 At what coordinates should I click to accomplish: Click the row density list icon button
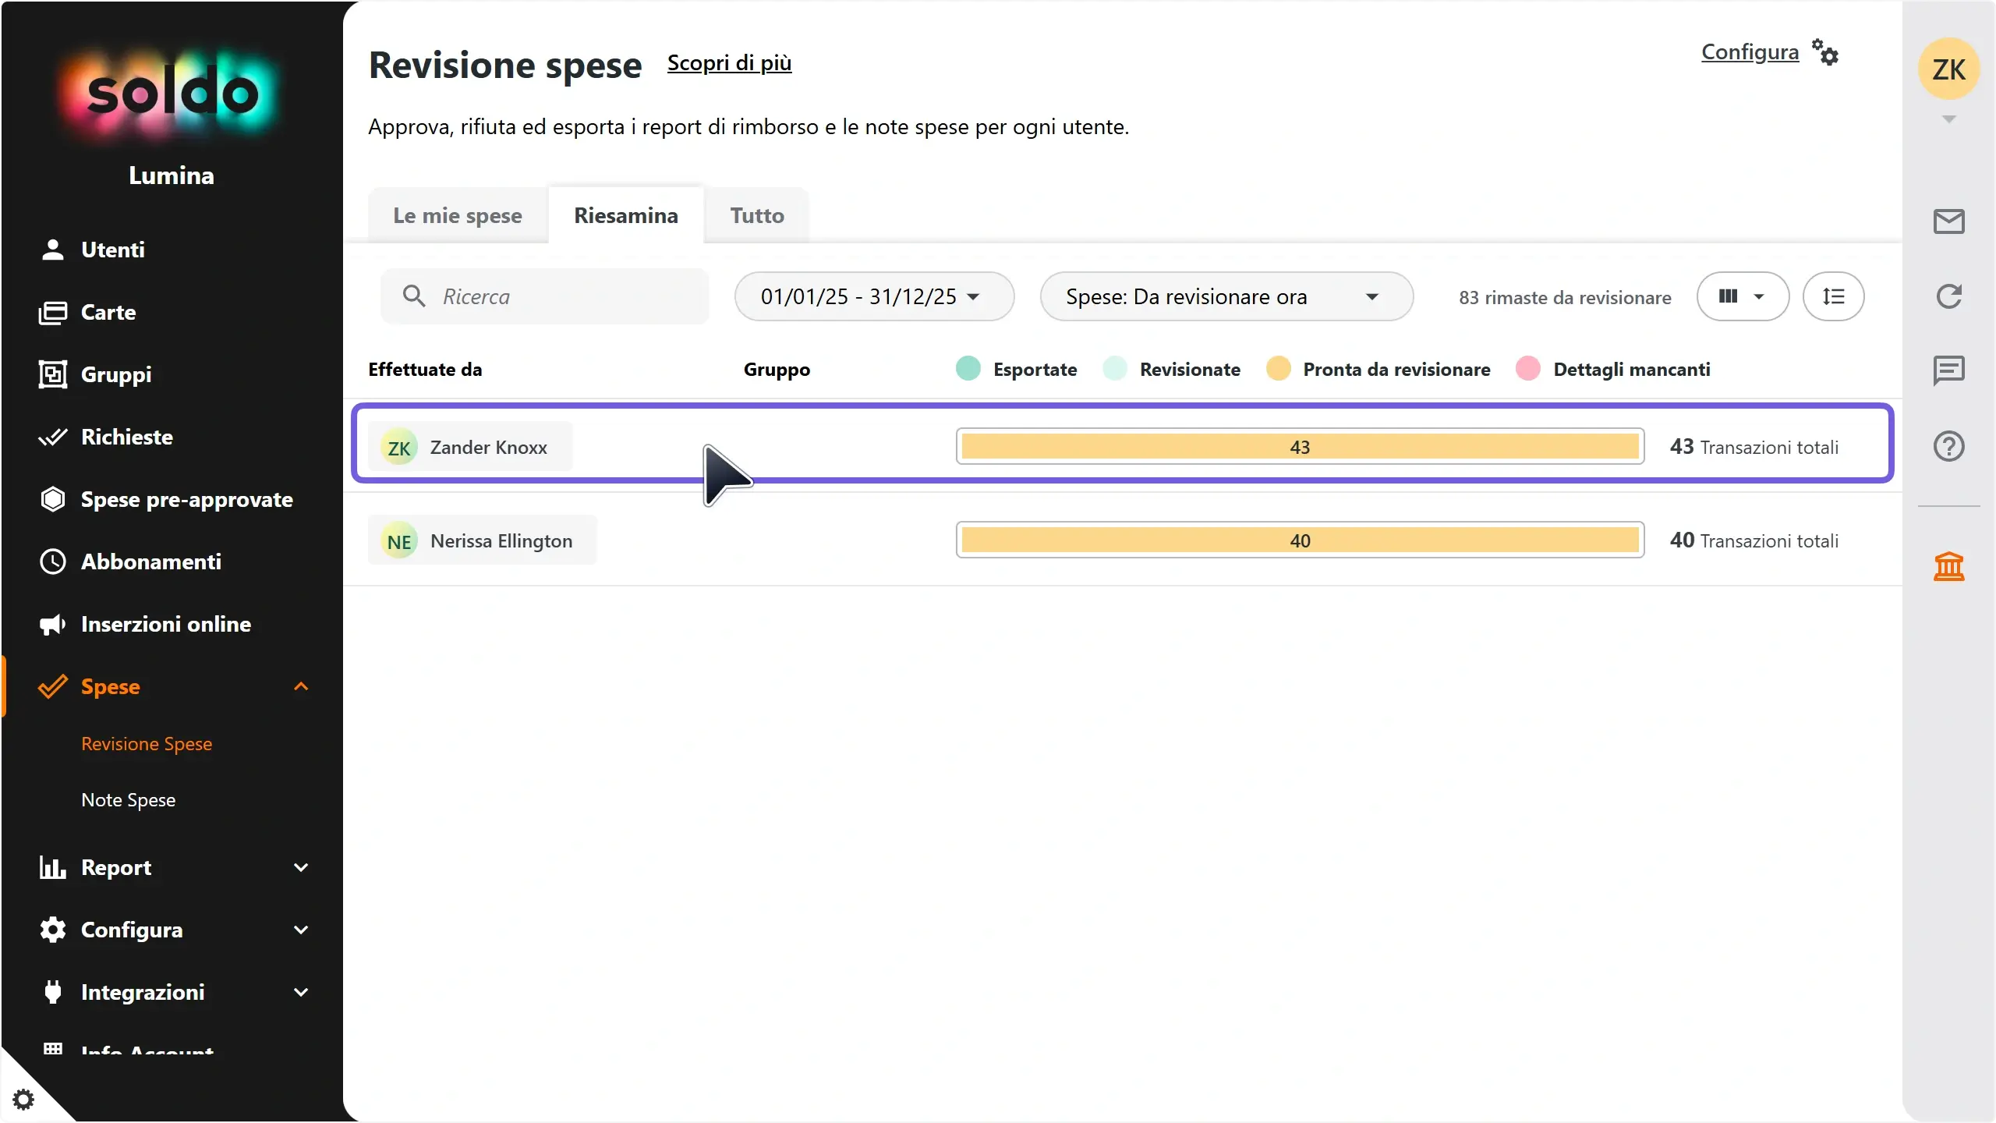1833,296
